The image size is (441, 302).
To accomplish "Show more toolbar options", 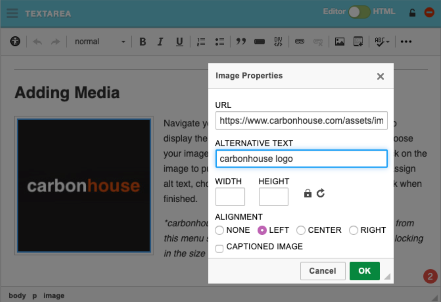I will click(x=406, y=42).
